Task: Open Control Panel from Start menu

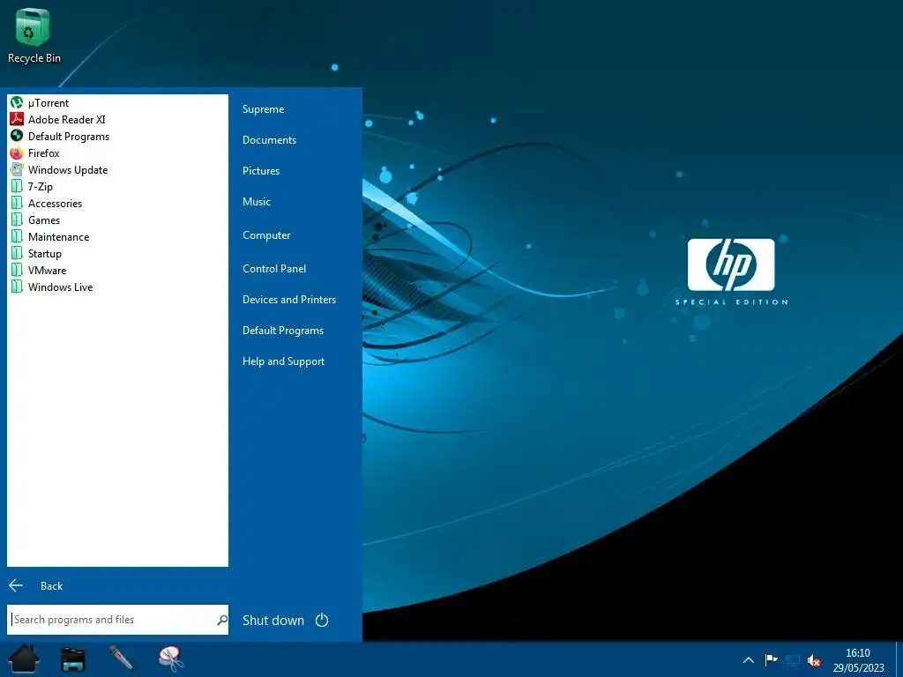Action: pos(274,269)
